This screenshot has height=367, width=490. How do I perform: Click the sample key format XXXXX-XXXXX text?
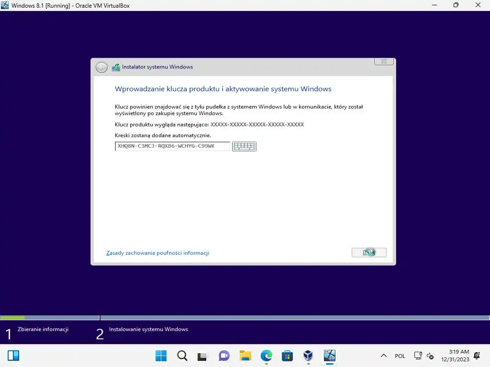click(x=257, y=124)
